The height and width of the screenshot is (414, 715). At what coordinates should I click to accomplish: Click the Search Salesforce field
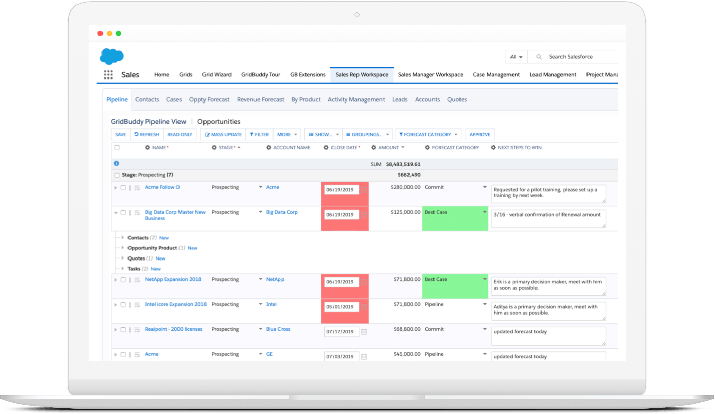(x=574, y=57)
